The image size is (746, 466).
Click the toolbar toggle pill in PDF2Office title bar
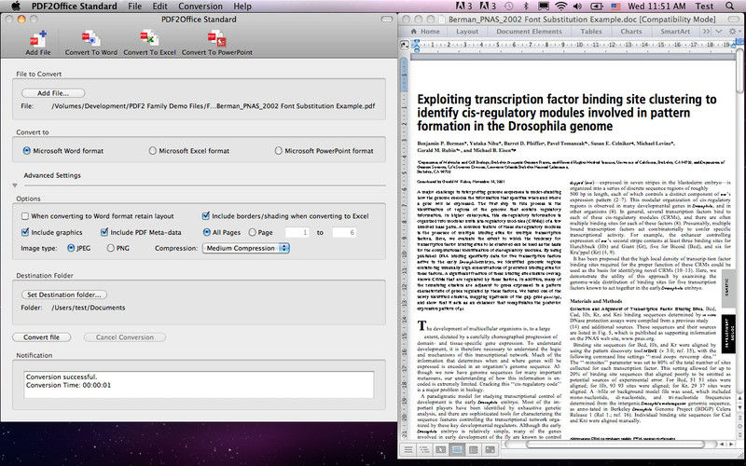[x=387, y=20]
